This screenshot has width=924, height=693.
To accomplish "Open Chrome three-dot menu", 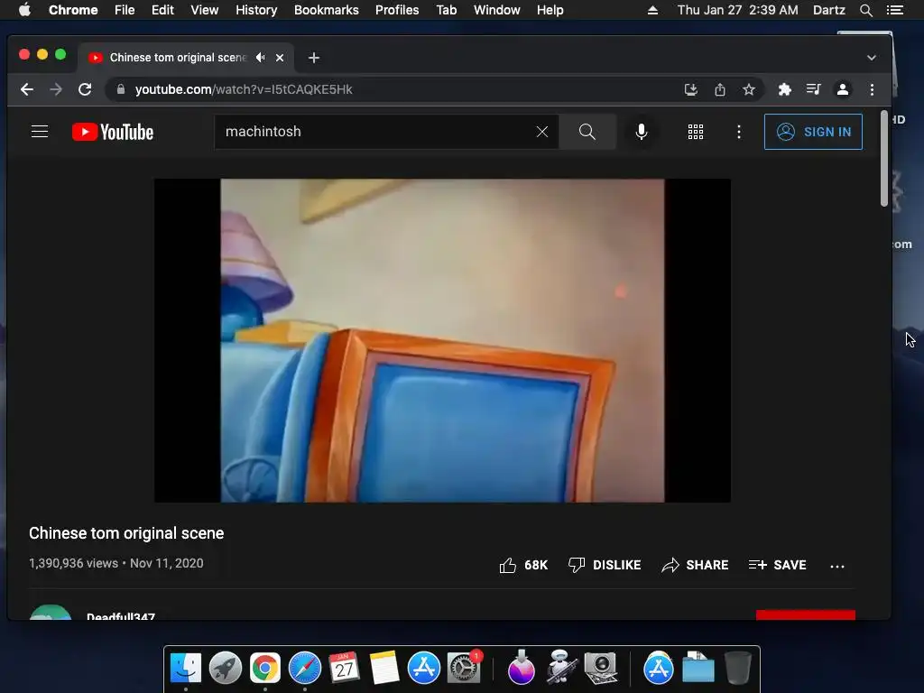I will click(873, 89).
